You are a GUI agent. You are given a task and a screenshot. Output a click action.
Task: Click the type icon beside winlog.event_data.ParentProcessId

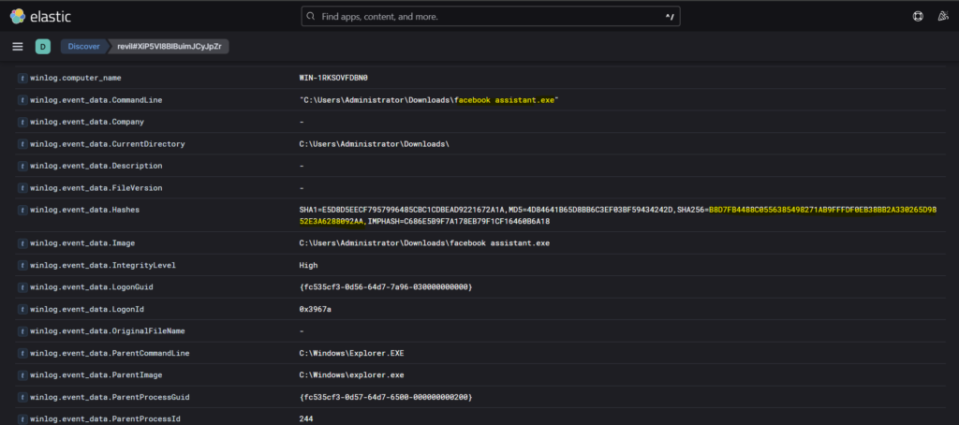tap(22, 418)
